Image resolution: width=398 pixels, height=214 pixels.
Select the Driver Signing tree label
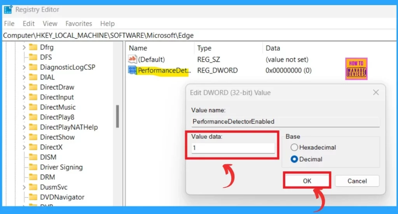pyautogui.click(x=61, y=167)
